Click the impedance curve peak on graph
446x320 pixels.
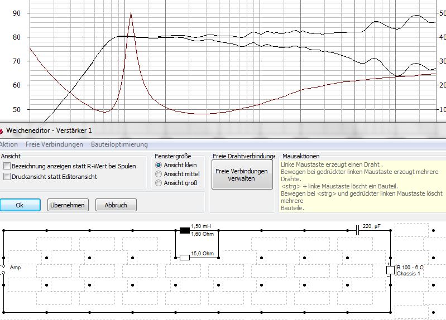(131, 13)
